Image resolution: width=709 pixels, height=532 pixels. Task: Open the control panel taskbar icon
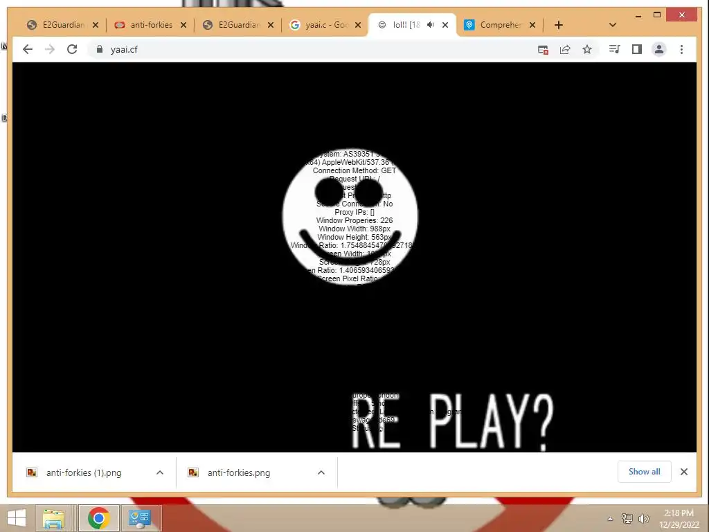pyautogui.click(x=139, y=518)
